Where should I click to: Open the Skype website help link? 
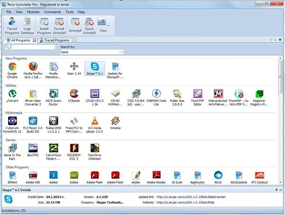coord(185,202)
